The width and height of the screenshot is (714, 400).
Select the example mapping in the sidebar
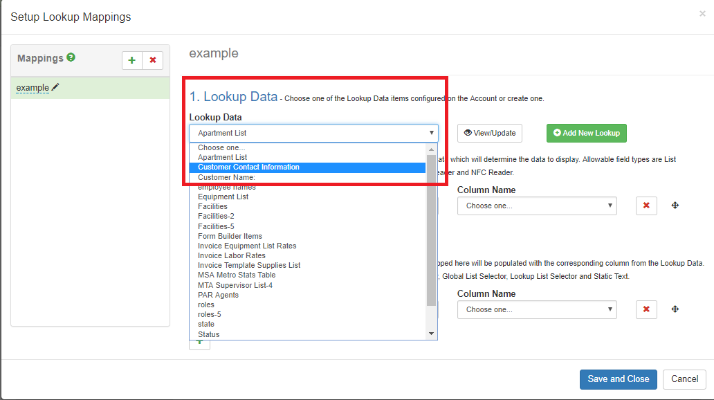point(32,87)
